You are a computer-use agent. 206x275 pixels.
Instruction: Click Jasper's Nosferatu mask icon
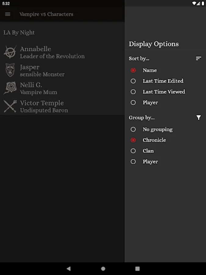click(x=10, y=70)
